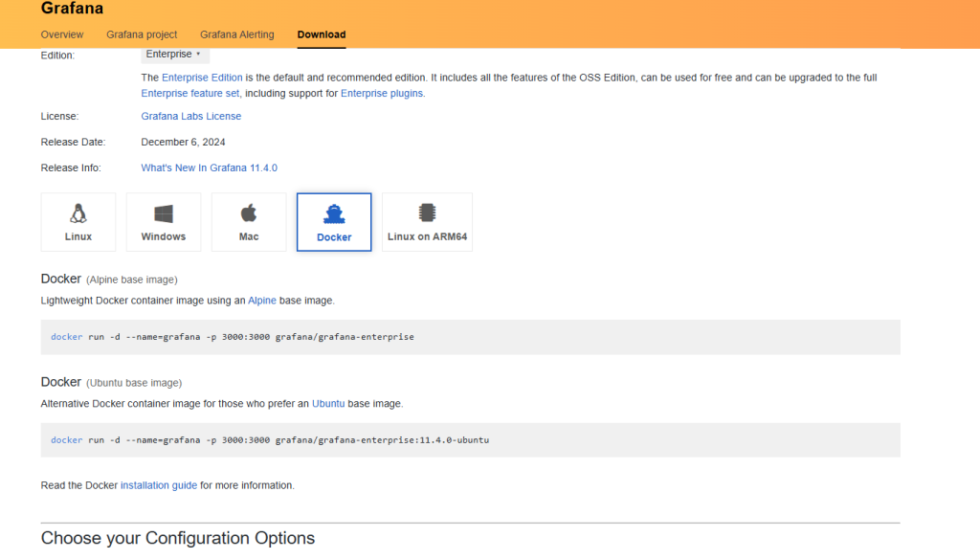Click the Release Info label

pos(71,168)
